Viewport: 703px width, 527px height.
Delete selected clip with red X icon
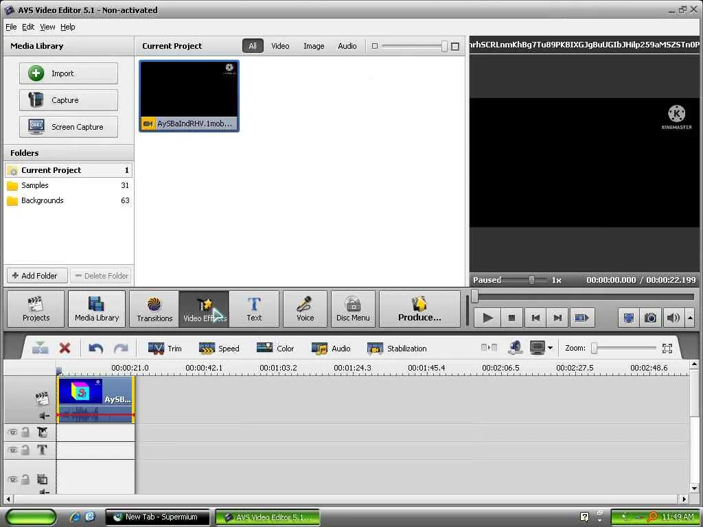coord(65,348)
